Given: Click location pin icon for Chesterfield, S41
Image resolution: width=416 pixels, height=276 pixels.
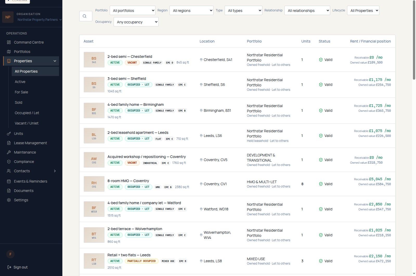Looking at the screenshot, I should pyautogui.click(x=201, y=60).
